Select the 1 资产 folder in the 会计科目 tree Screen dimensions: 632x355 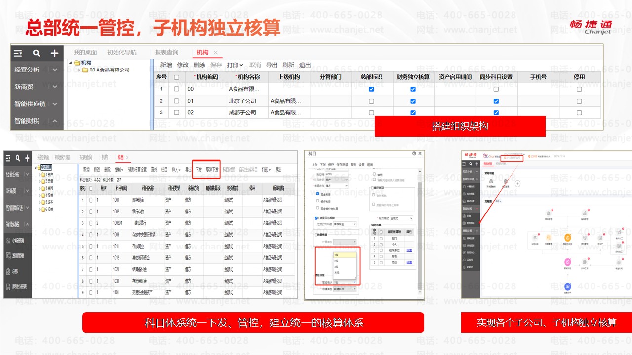point(48,174)
